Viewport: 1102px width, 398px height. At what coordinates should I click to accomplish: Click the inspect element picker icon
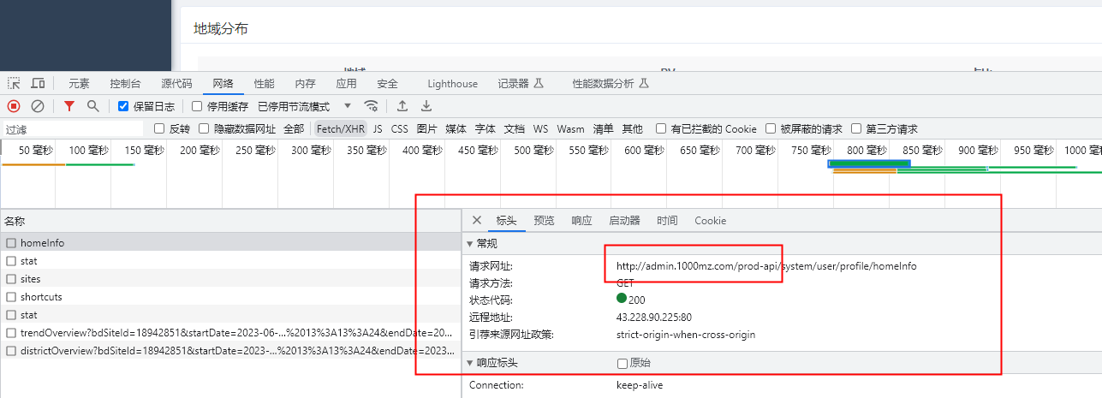14,84
